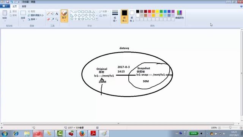The height and width of the screenshot is (137, 243).
Task: Click the Select rectangle tool
Action: pos(23,13)
